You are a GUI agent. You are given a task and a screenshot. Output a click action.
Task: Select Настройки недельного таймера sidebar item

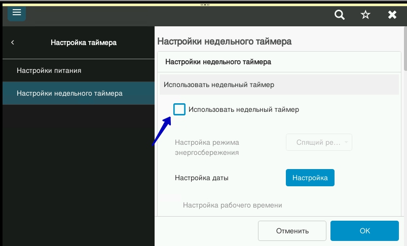[x=69, y=93]
